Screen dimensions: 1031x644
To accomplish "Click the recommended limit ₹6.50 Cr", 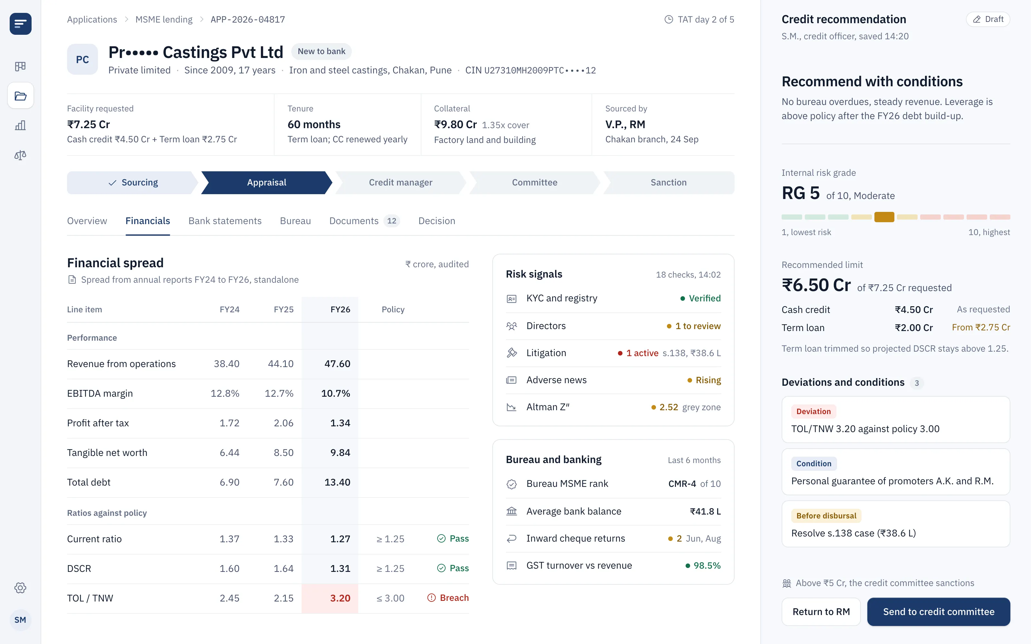I will click(x=816, y=285).
